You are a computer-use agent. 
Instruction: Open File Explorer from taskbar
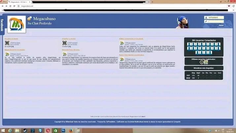(17, 131)
